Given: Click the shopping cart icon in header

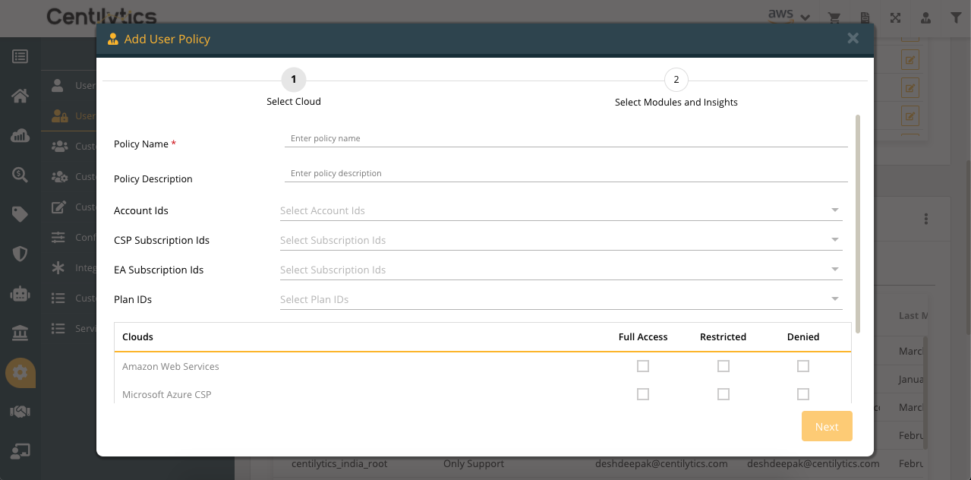Looking at the screenshot, I should pos(834,17).
